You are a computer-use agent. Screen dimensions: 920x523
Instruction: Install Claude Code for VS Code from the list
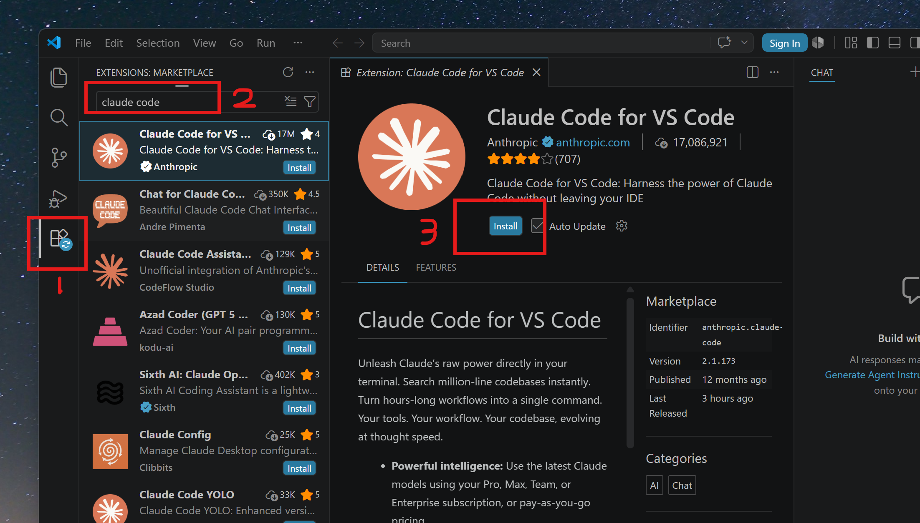[299, 168]
